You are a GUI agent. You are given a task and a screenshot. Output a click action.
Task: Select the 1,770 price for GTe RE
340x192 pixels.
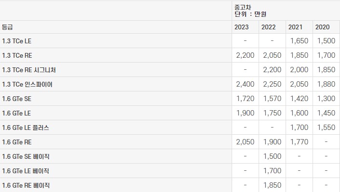coord(299,142)
